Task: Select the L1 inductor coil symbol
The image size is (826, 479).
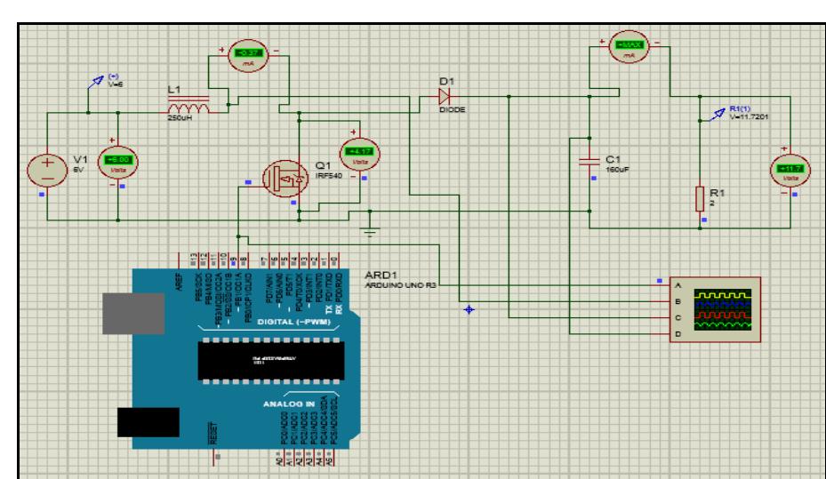Action: (188, 105)
